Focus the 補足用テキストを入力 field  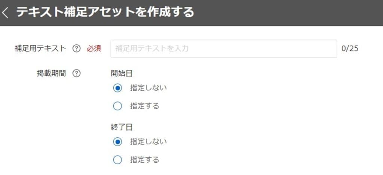click(224, 49)
